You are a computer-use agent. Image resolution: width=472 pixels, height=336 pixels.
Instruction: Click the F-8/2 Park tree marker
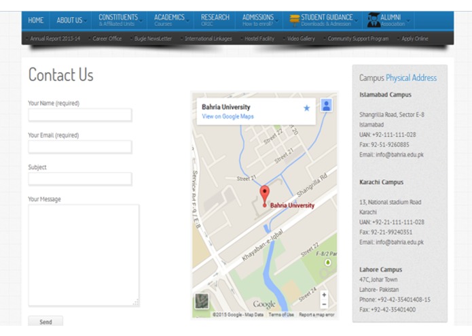point(328,263)
